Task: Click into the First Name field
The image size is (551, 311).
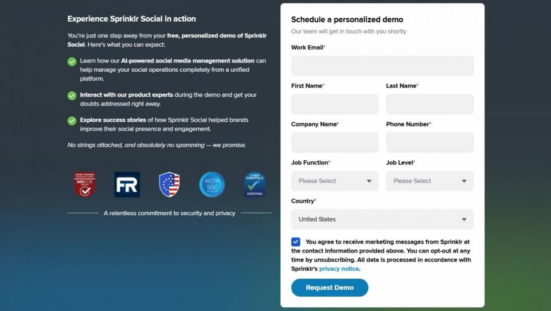Action: [335, 104]
